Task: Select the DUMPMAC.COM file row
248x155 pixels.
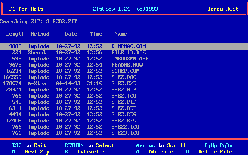Action: tap(128, 46)
